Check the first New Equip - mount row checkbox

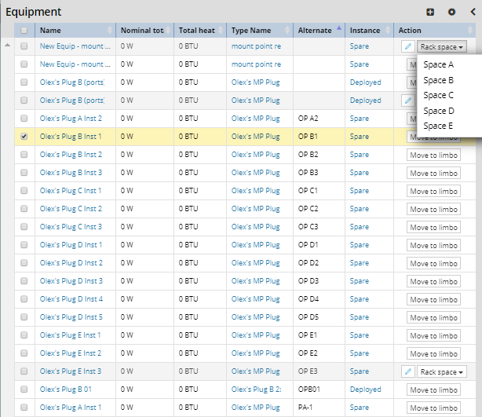[24, 46]
